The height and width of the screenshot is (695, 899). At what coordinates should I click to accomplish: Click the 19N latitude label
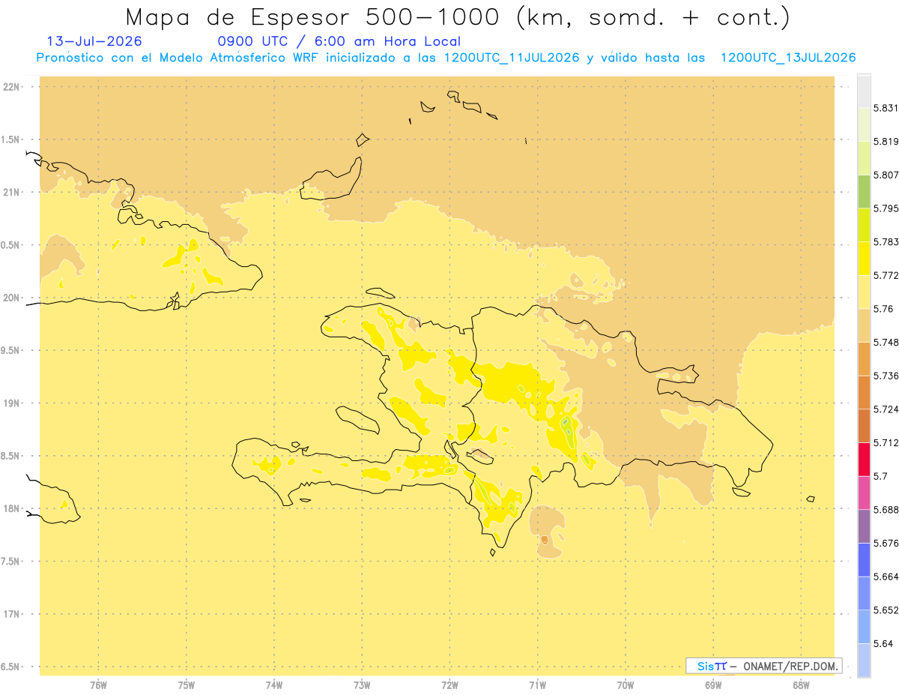pos(13,403)
